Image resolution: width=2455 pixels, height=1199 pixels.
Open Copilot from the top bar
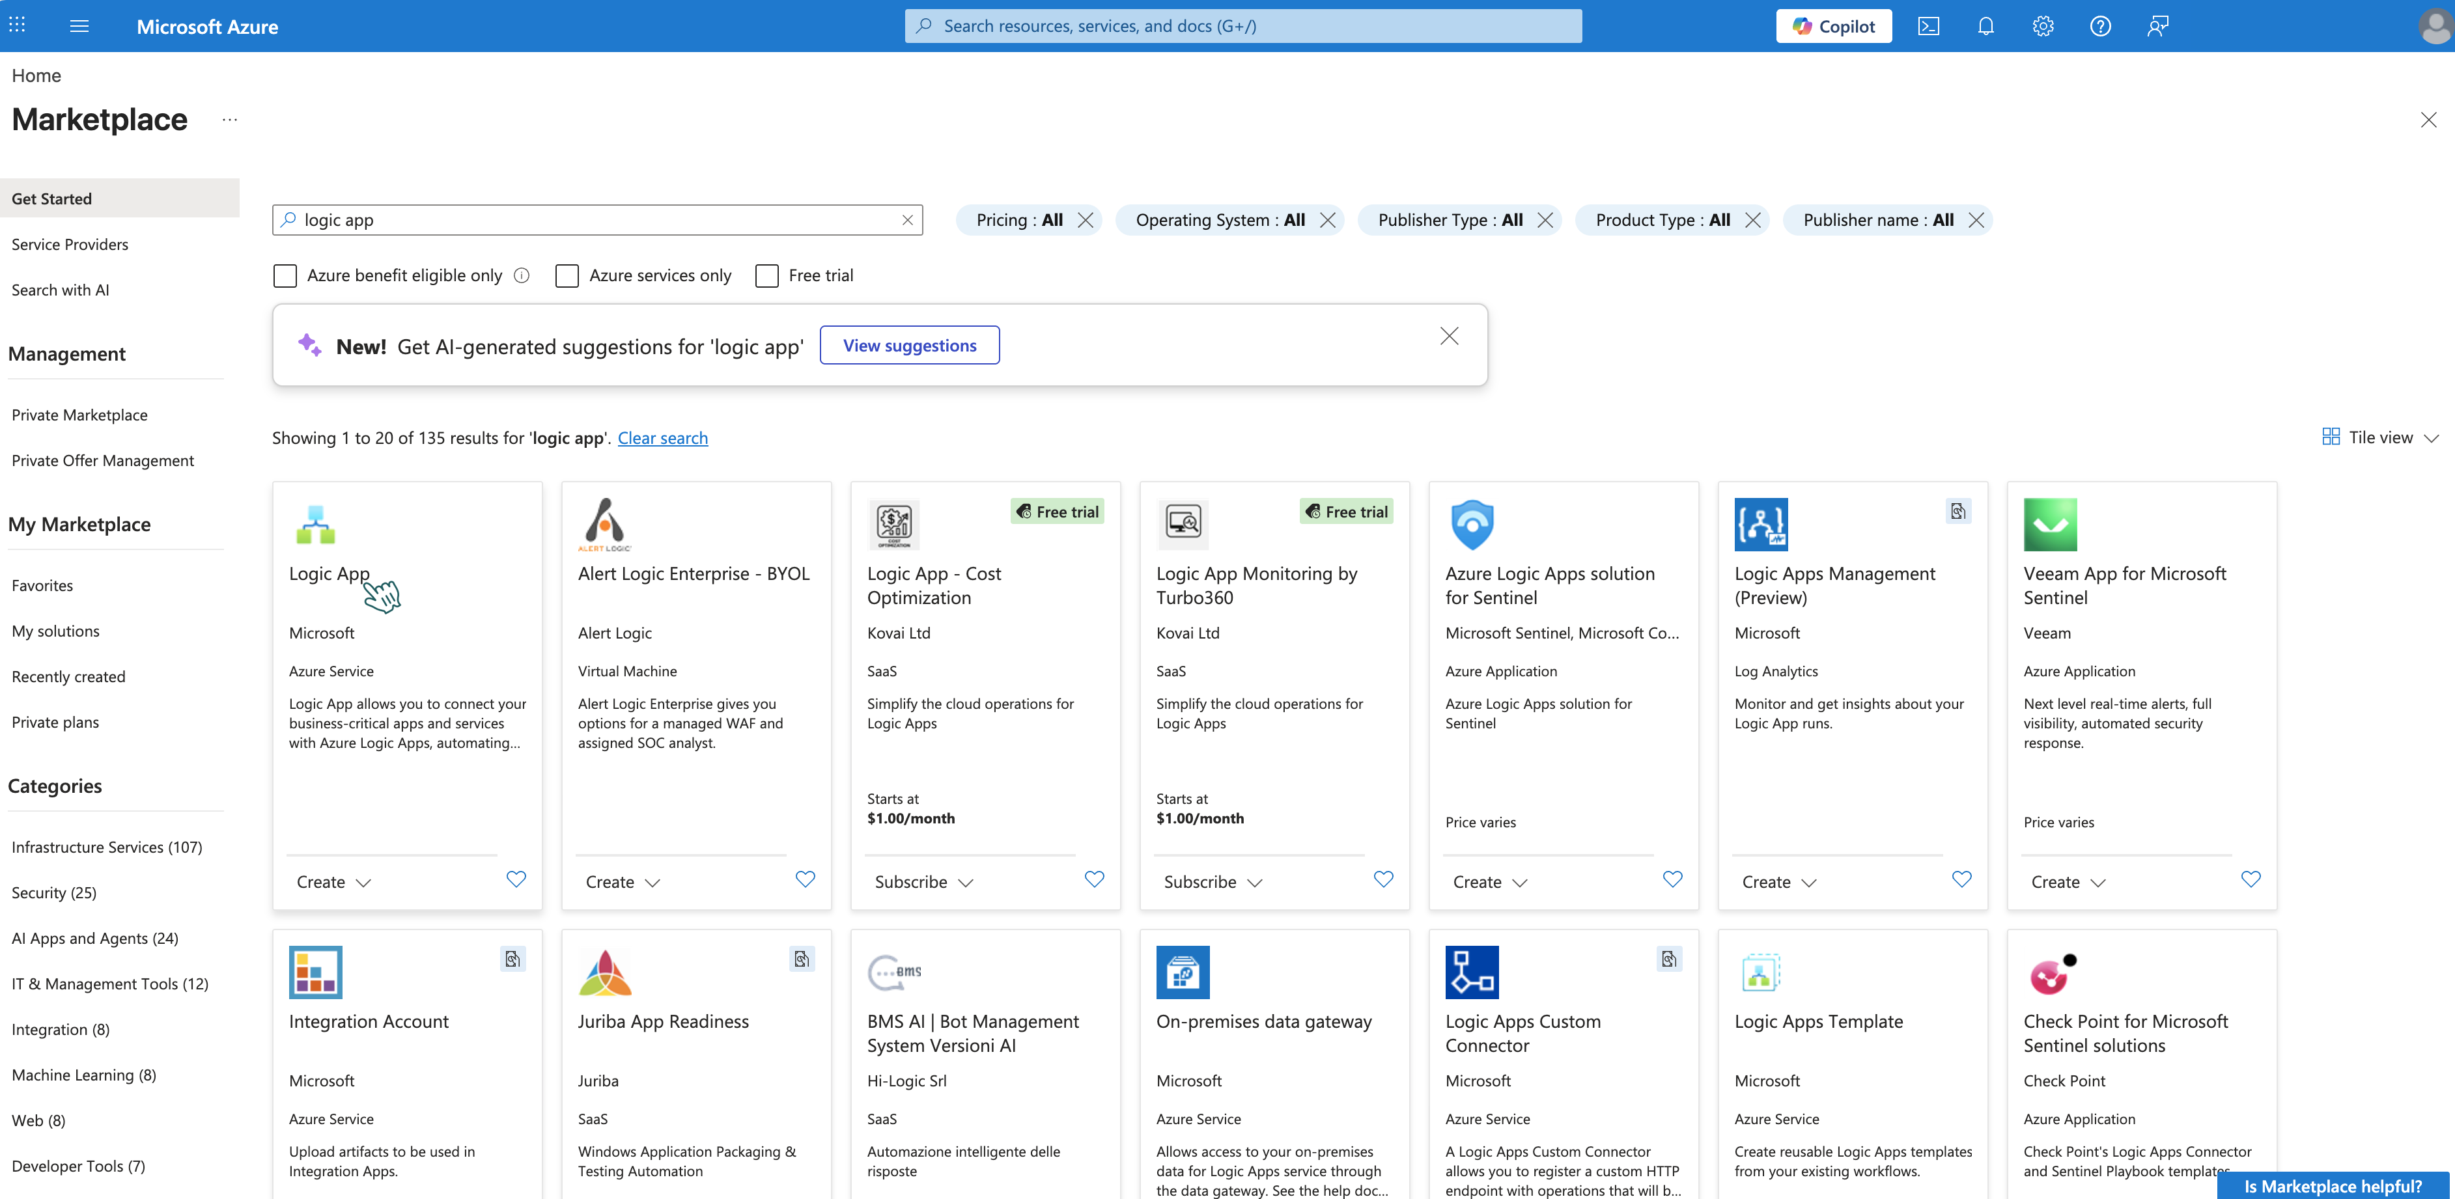pos(1834,26)
